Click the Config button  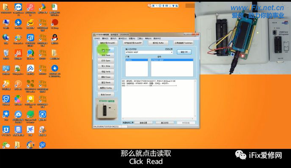(106, 88)
